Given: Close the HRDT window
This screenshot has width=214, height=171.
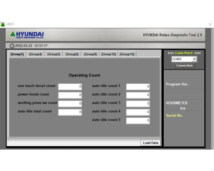Looking at the screenshot, I should [x=210, y=24].
